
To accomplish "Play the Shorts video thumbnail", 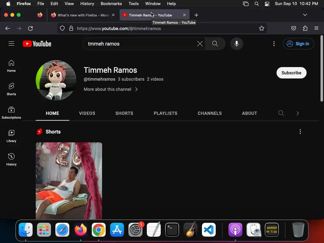I will pos(69,181).
